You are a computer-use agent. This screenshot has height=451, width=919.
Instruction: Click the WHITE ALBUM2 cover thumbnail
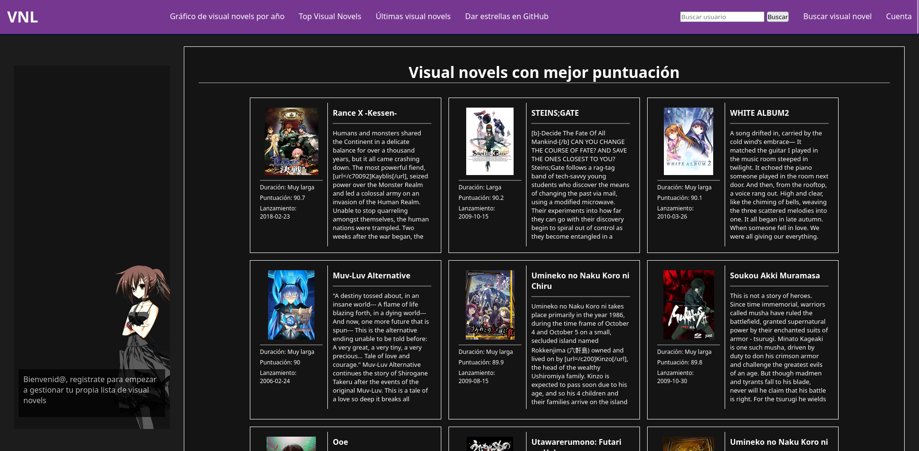[x=688, y=141]
